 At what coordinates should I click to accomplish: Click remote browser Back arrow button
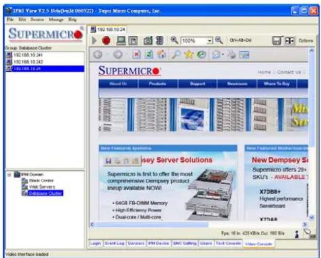pos(97,55)
